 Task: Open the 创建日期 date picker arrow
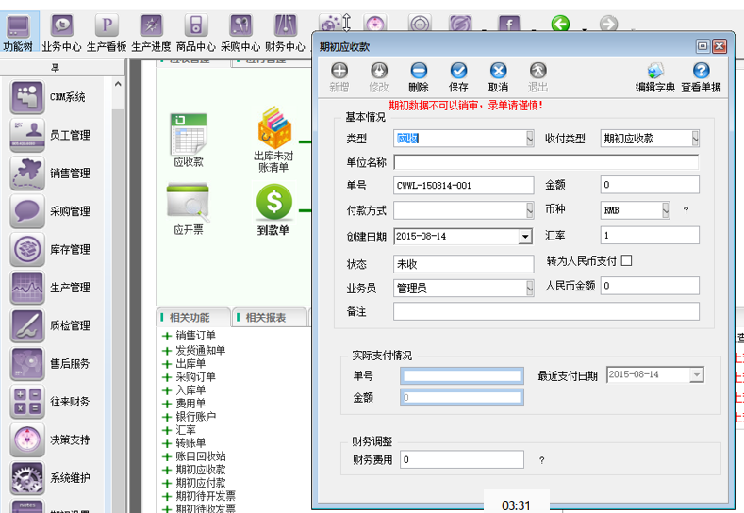tap(525, 236)
